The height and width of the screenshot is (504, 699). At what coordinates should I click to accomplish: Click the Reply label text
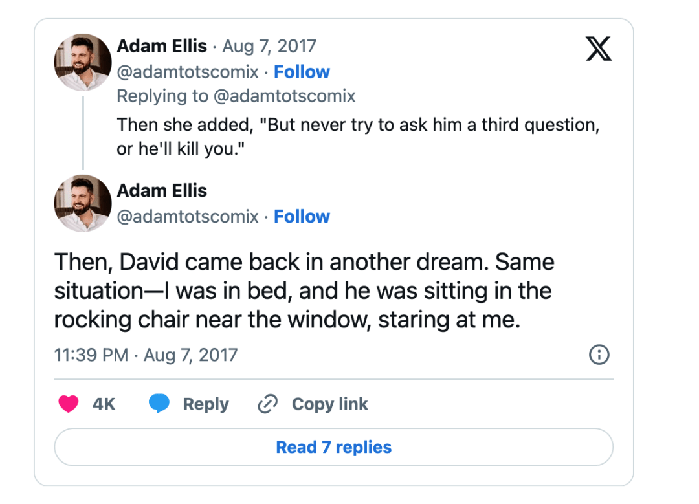point(206,404)
